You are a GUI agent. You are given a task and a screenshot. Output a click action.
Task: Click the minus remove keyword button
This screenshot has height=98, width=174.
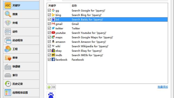tap(54, 87)
